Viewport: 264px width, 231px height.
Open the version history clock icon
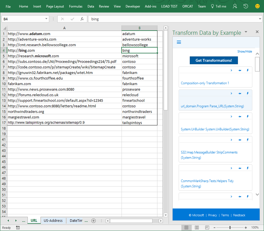tap(246, 6)
